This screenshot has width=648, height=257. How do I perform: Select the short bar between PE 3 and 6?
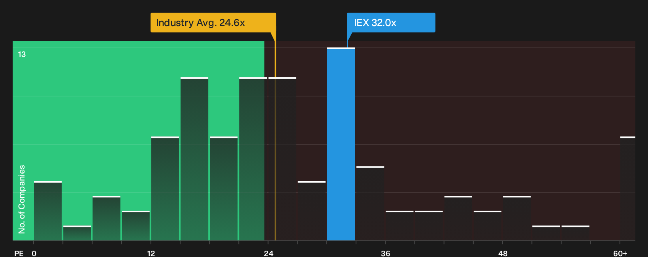(77, 233)
